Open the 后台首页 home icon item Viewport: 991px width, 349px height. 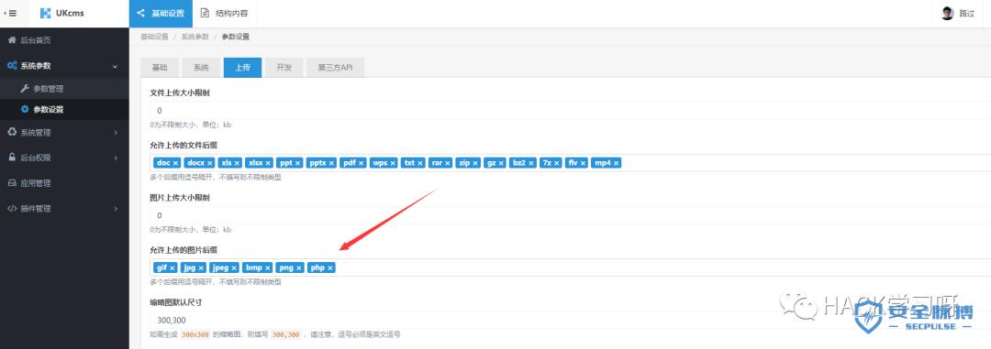pos(11,40)
